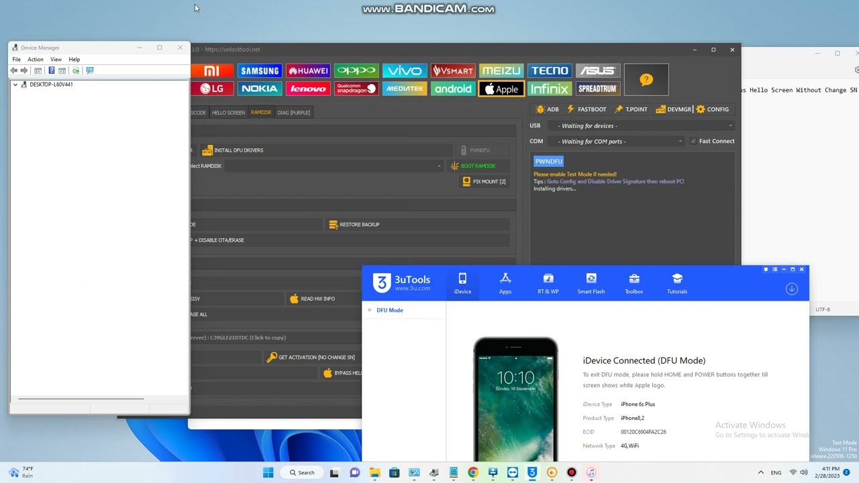
Task: Click Device Manager scan hardware changes icon
Action: [76, 70]
